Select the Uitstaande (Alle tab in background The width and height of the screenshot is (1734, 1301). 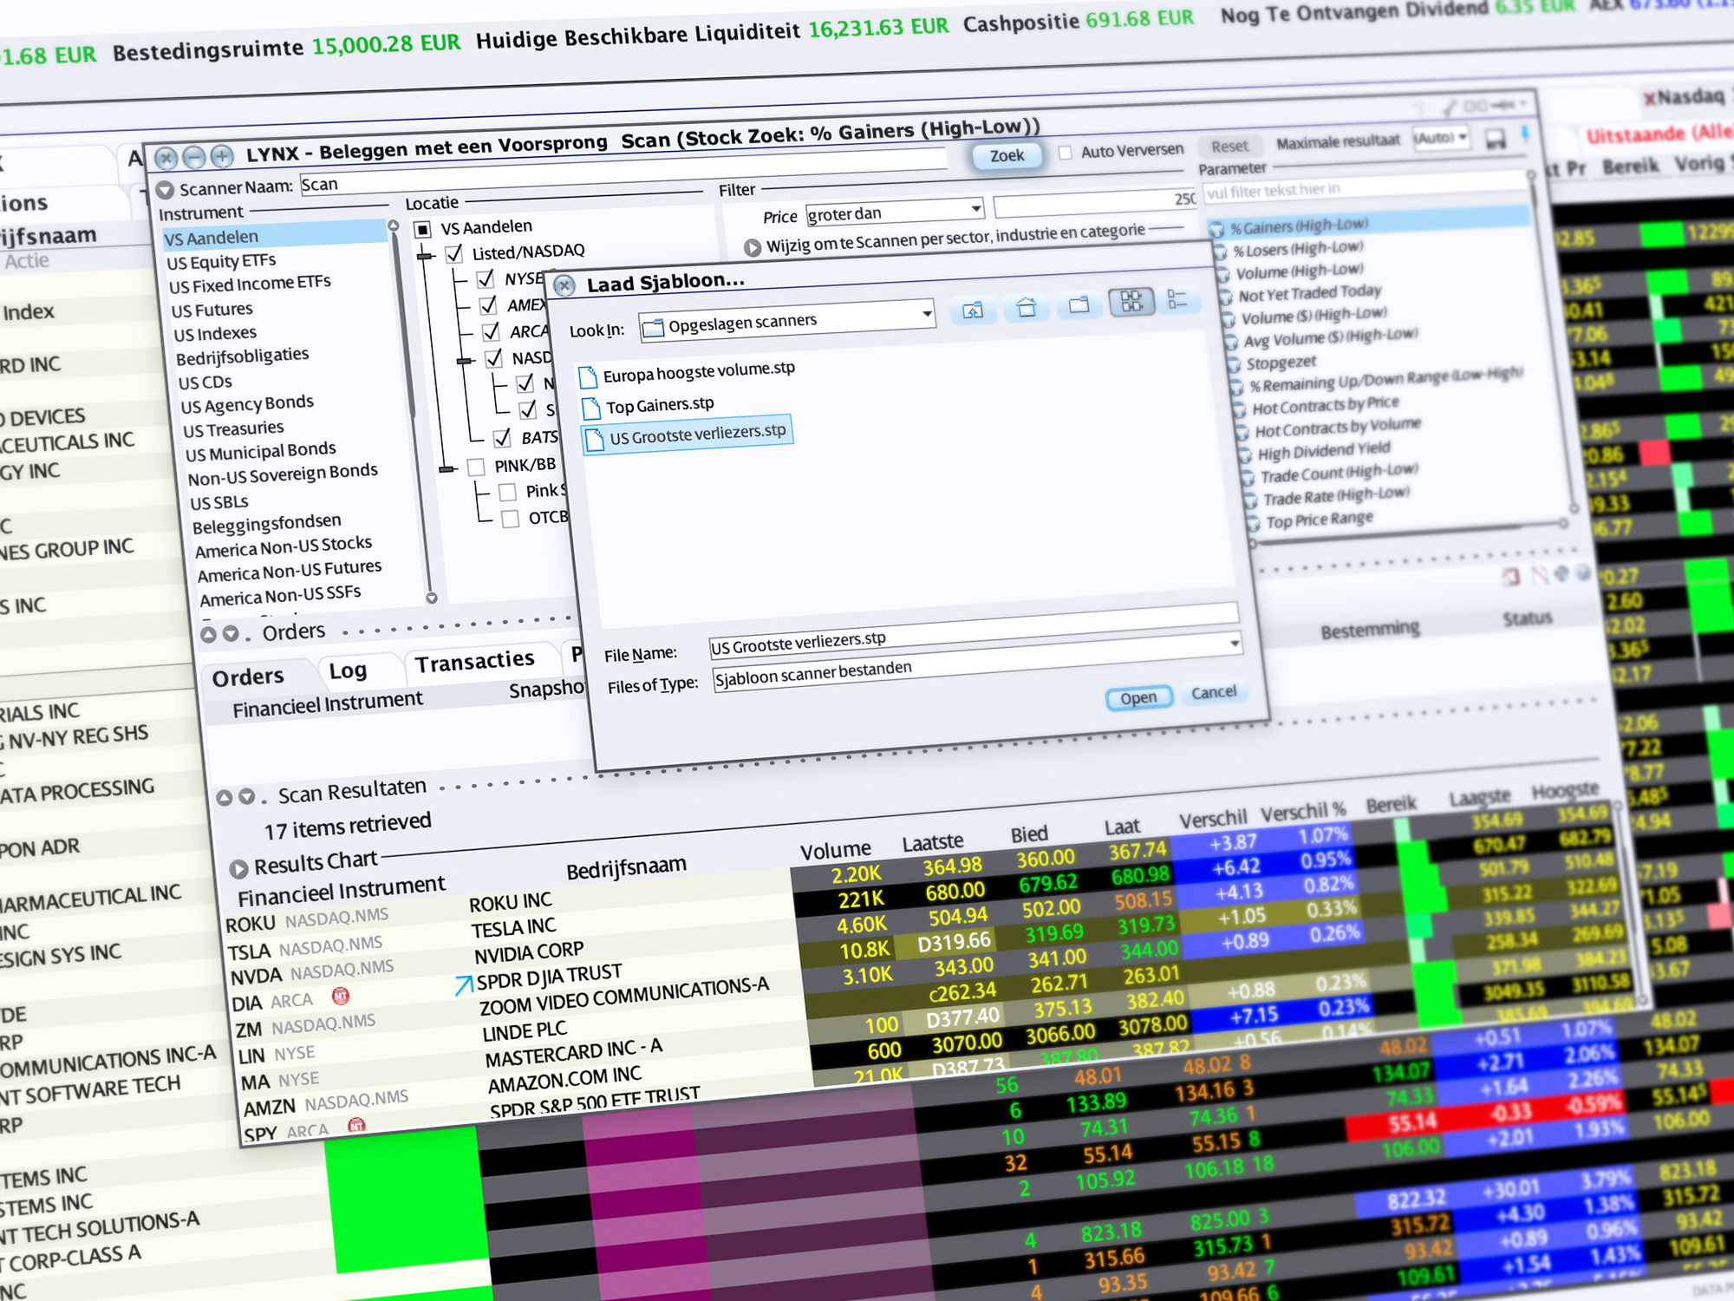pyautogui.click(x=1660, y=134)
